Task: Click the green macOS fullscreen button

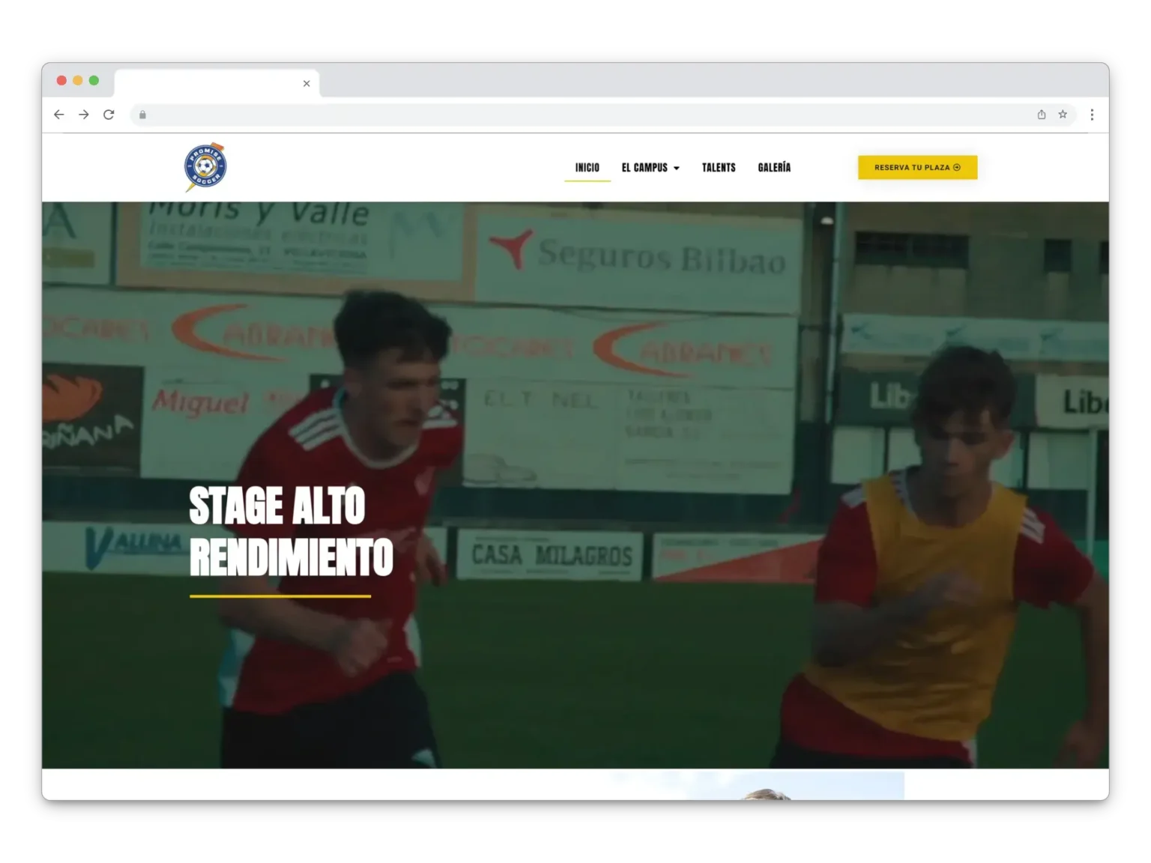Action: click(94, 80)
